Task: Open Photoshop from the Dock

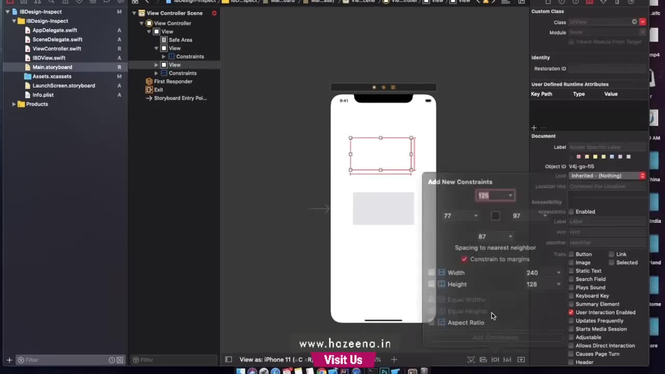Action: pos(384,371)
